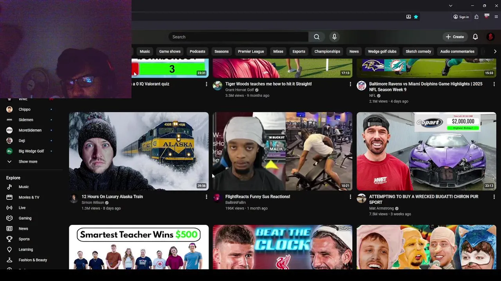
Task: Open options for Tiger Woods video
Action: 350,84
